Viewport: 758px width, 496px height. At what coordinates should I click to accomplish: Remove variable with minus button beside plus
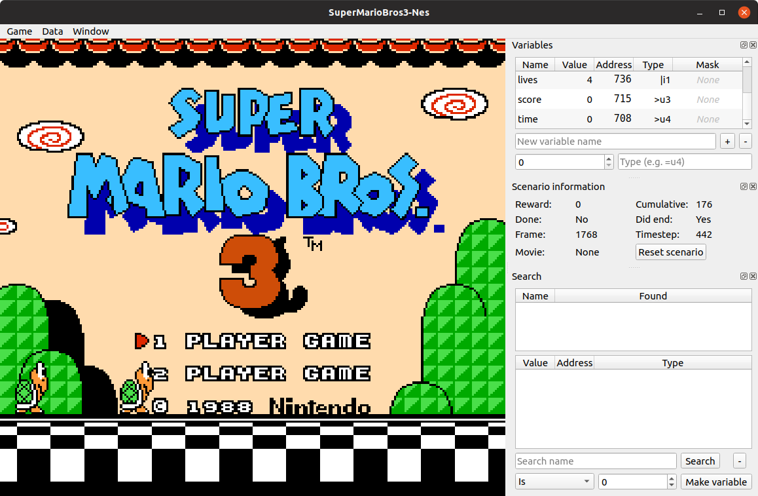tap(746, 142)
